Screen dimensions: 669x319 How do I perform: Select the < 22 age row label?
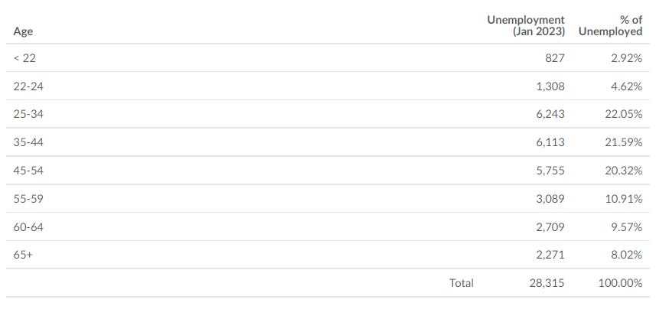pos(24,58)
